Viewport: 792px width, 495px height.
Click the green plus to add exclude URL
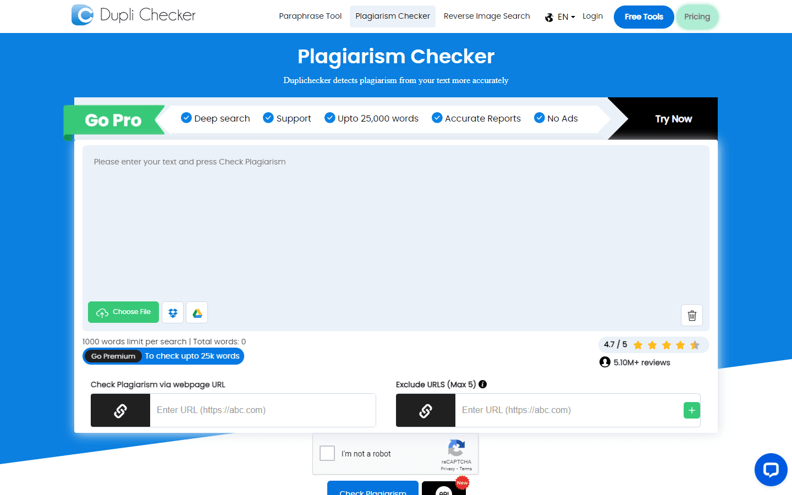coord(692,410)
